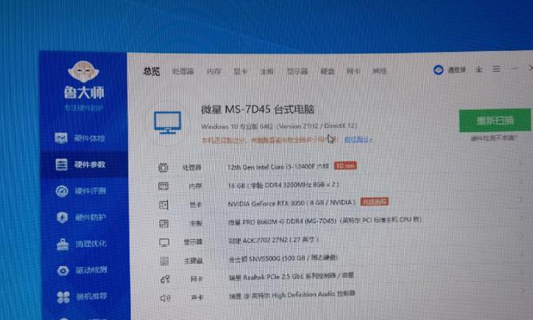Click the 网卡 network row icon
Image resolution: width=533 pixels, height=320 pixels.
(x=165, y=279)
